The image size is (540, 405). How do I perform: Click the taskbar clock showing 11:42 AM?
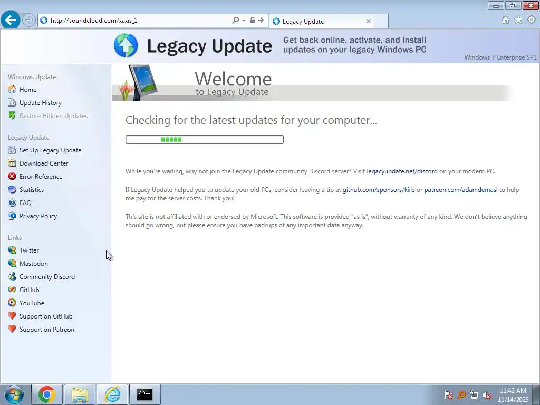click(x=513, y=395)
